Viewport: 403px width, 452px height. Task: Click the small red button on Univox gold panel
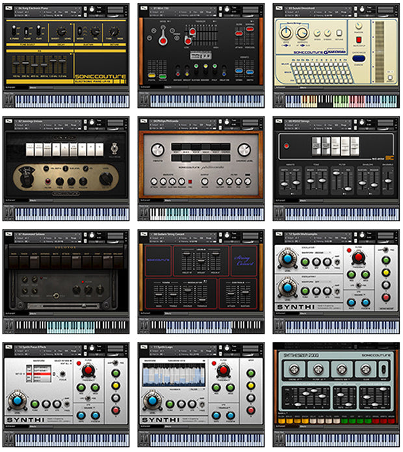(x=48, y=181)
